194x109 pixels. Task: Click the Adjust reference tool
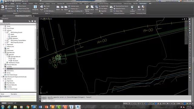pyautogui.click(x=66, y=8)
